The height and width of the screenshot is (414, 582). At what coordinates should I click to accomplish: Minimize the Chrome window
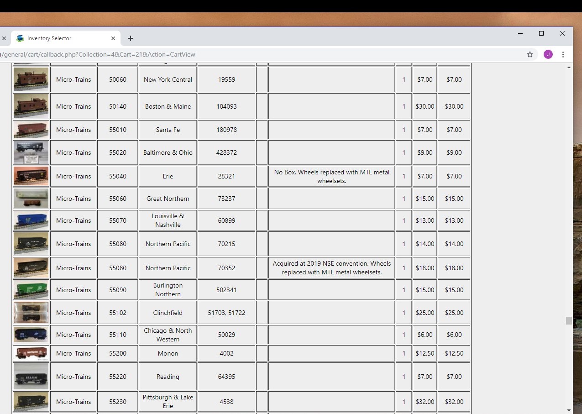[520, 33]
